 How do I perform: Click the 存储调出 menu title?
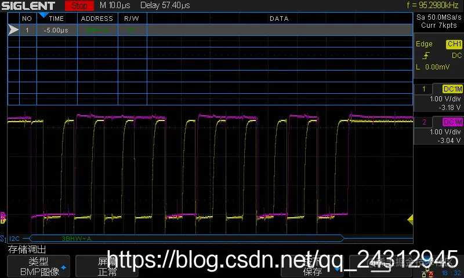pos(27,250)
